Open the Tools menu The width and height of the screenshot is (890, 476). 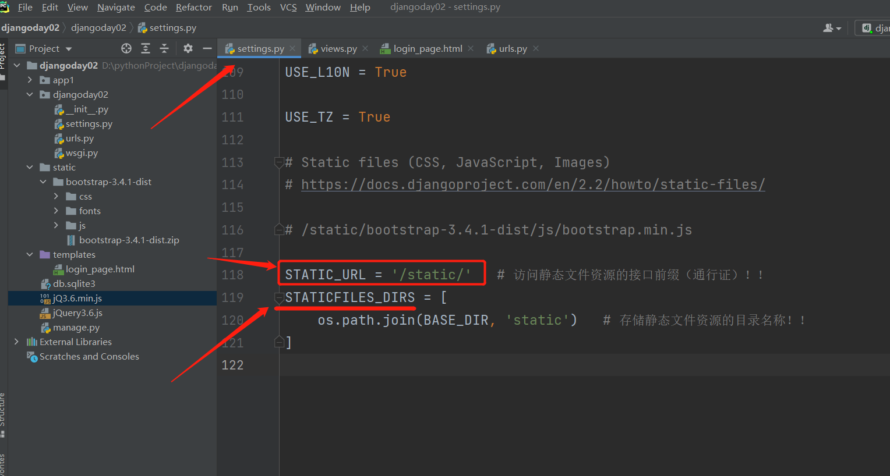tap(259, 8)
